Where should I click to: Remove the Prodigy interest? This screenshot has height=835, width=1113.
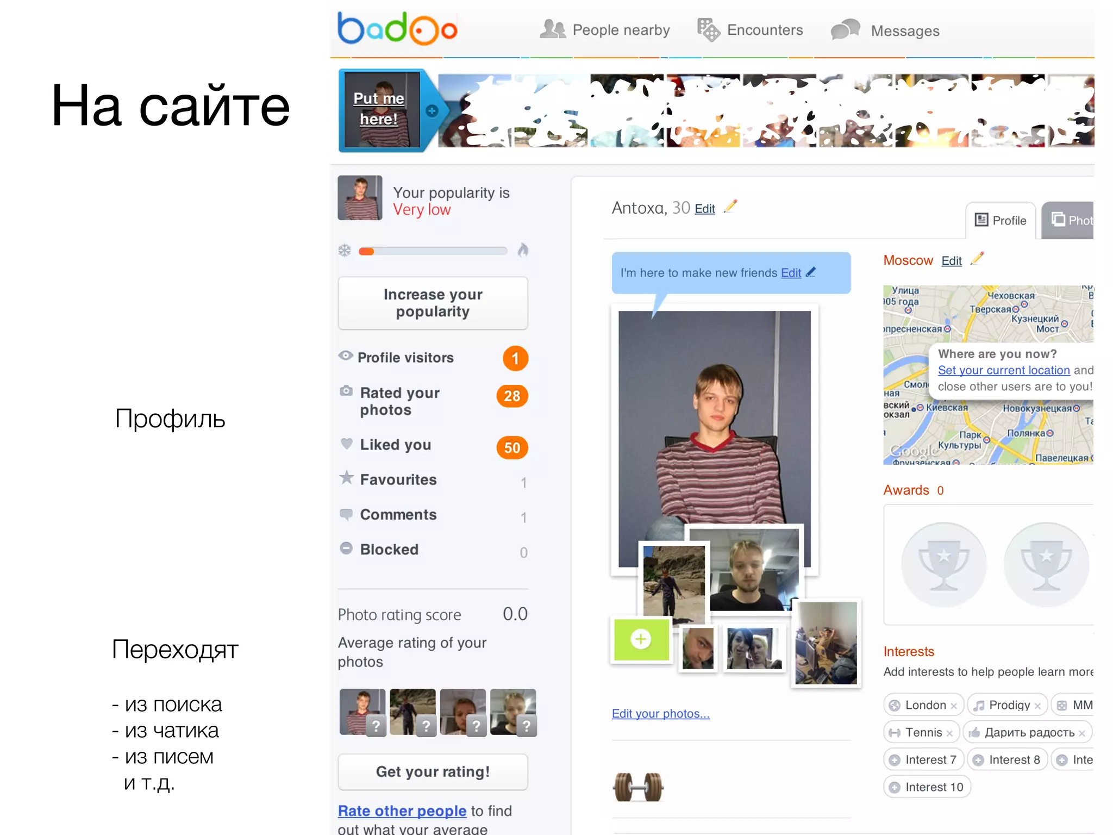[1037, 706]
